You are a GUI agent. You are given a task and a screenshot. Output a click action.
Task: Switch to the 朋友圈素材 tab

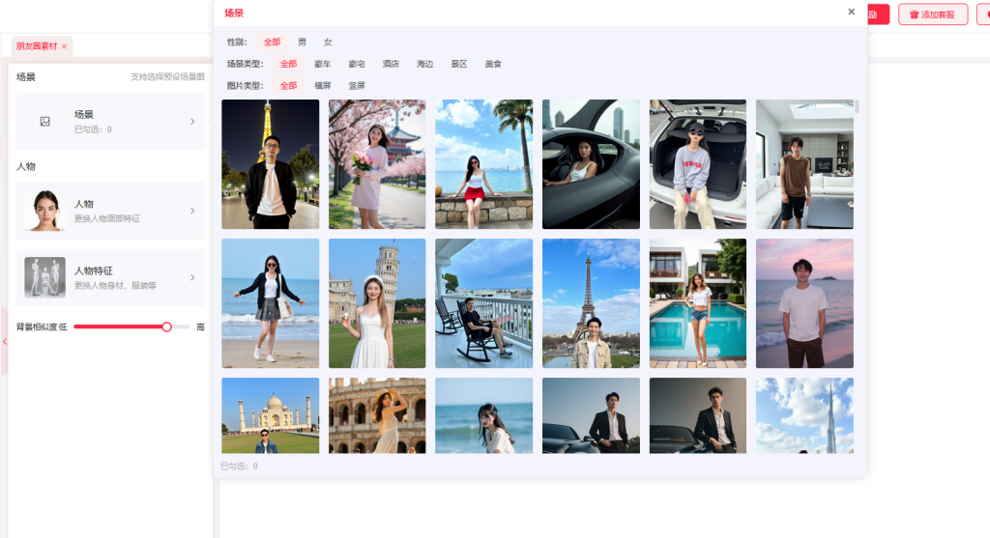coord(37,46)
